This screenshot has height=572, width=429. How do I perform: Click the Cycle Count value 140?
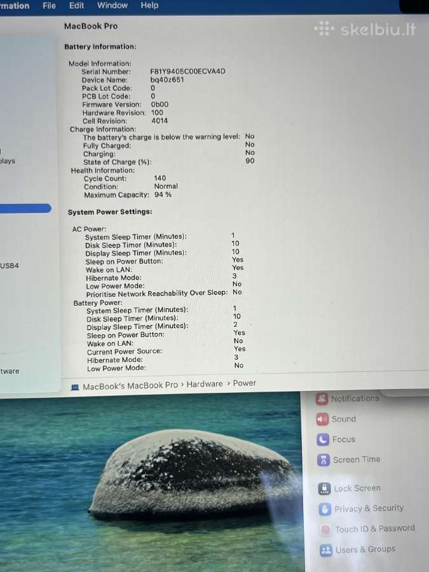(160, 178)
